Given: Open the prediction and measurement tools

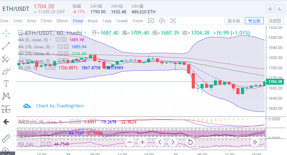Looking at the screenshot, I should [x=6, y=109].
